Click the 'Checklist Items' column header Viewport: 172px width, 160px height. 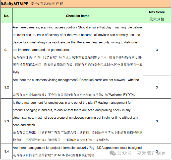coord(78,16)
